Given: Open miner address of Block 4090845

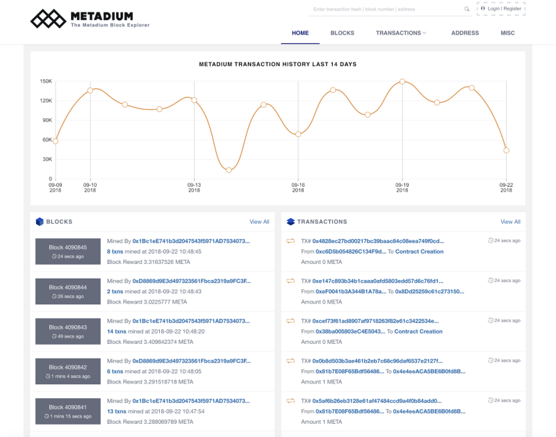Looking at the screenshot, I should (x=191, y=241).
